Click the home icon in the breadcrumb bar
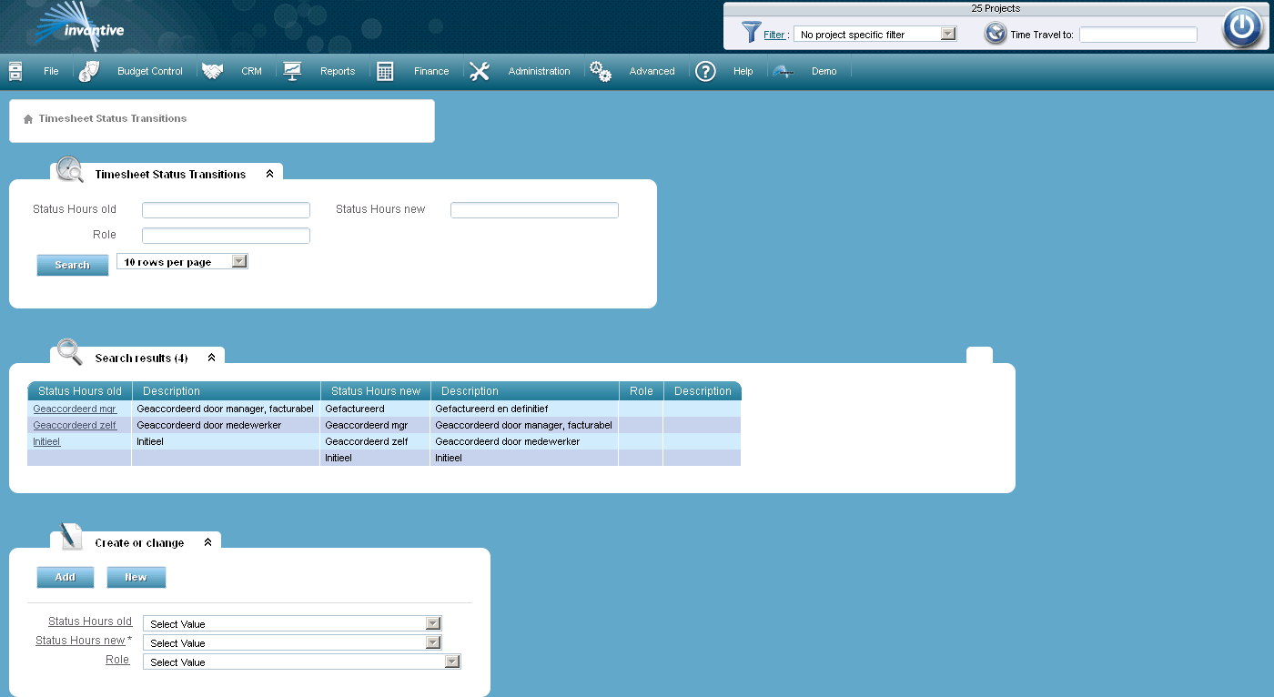The width and height of the screenshot is (1274, 697). coord(27,118)
